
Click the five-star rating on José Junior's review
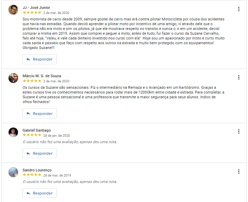pyautogui.click(x=32, y=13)
